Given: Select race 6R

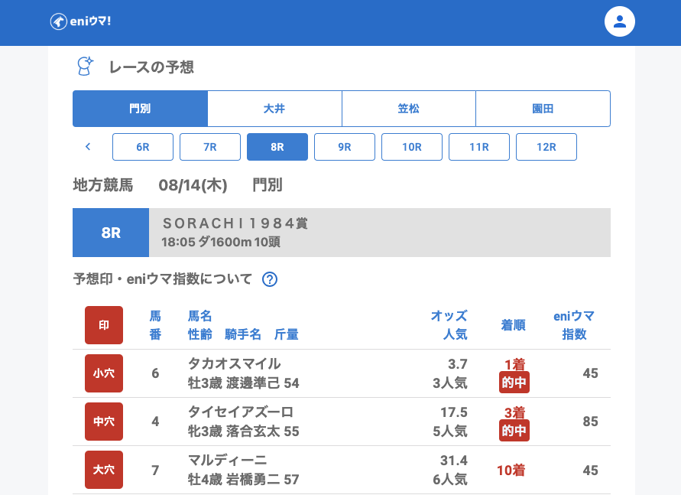Looking at the screenshot, I should click(x=143, y=147).
